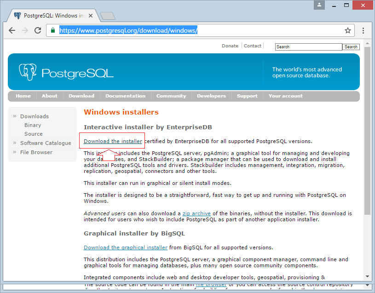Click the page scrollbar up arrow
This screenshot has height=293, width=375.
point(367,44)
